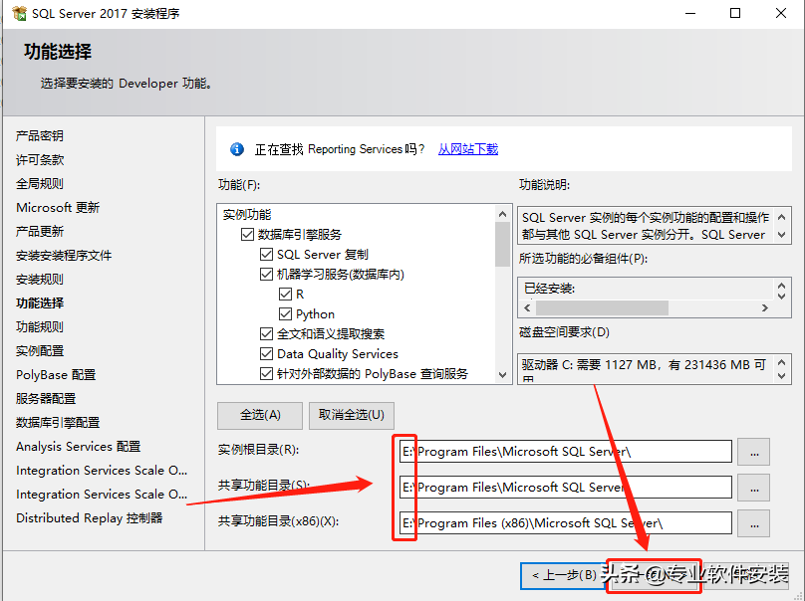The image size is (805, 601).
Task: Click the feature list vertical scrollbar thumb
Action: (x=502, y=244)
